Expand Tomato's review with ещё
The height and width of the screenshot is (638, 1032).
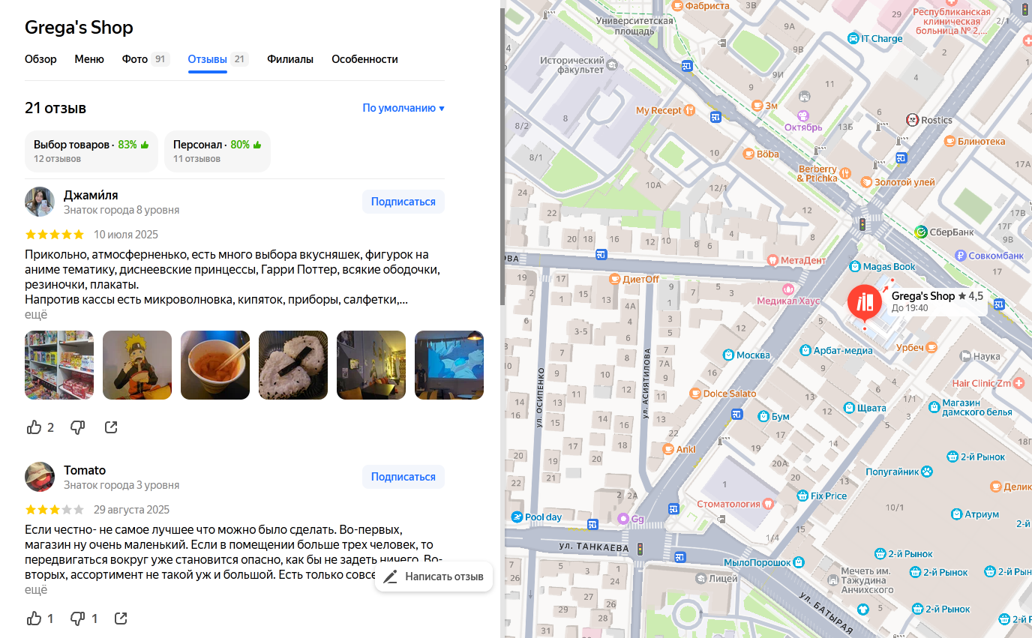click(36, 590)
